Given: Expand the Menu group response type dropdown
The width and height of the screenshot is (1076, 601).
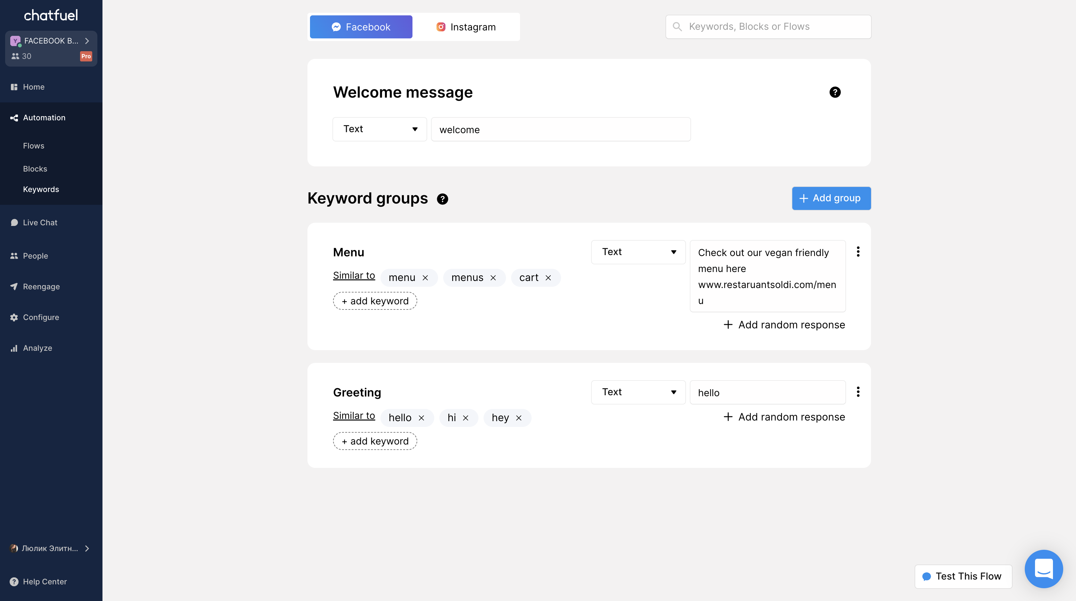Looking at the screenshot, I should (638, 252).
